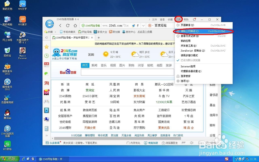
Task: Toggle 页面静音 in the tools menu
Action: (204, 25)
